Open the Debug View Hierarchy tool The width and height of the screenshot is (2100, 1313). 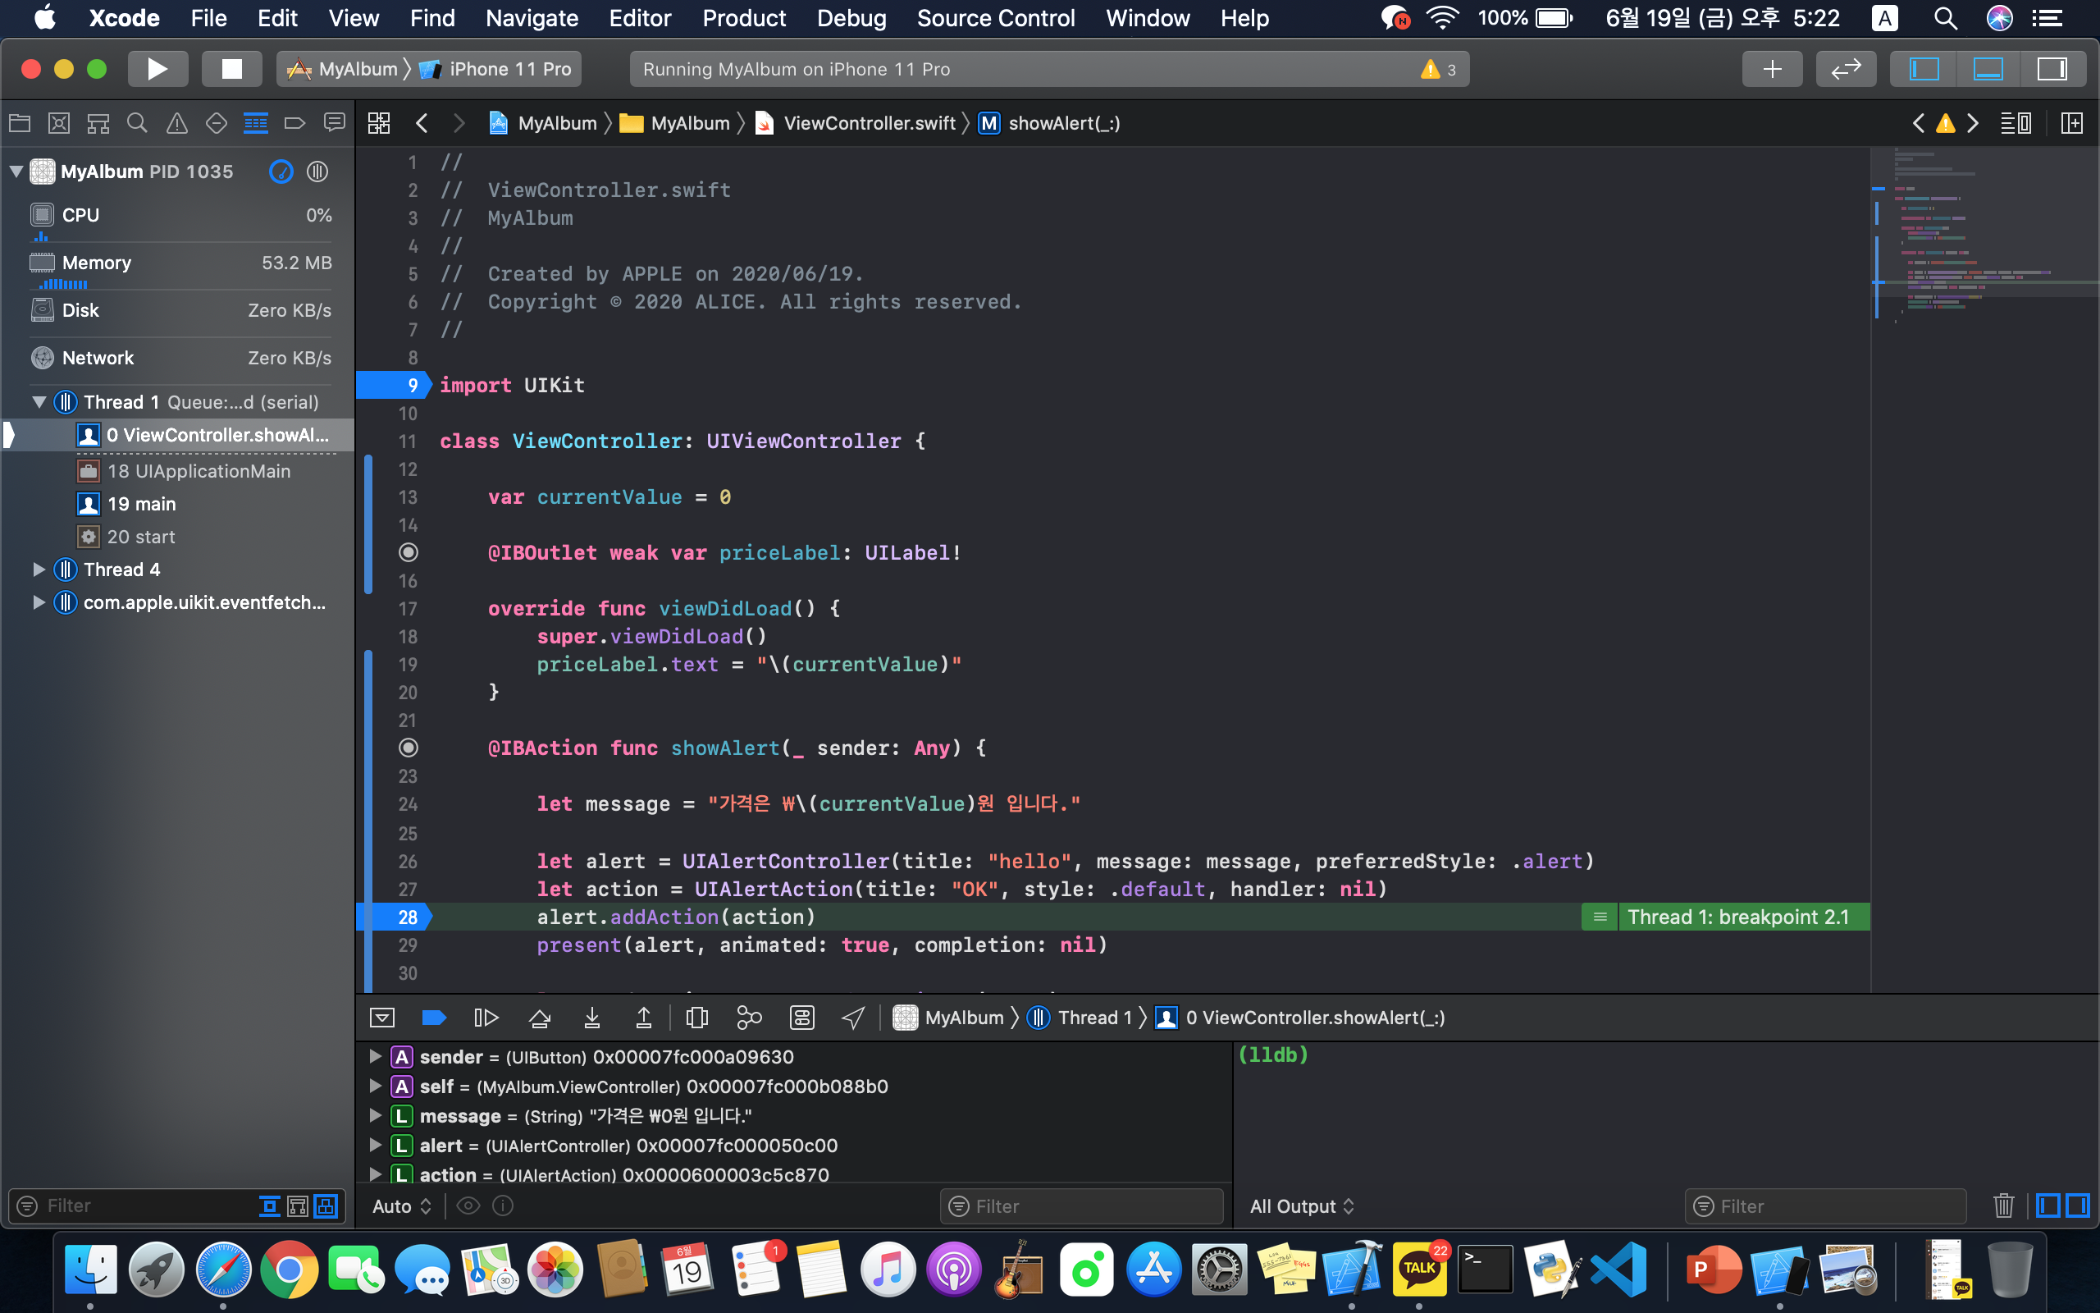coord(696,1018)
